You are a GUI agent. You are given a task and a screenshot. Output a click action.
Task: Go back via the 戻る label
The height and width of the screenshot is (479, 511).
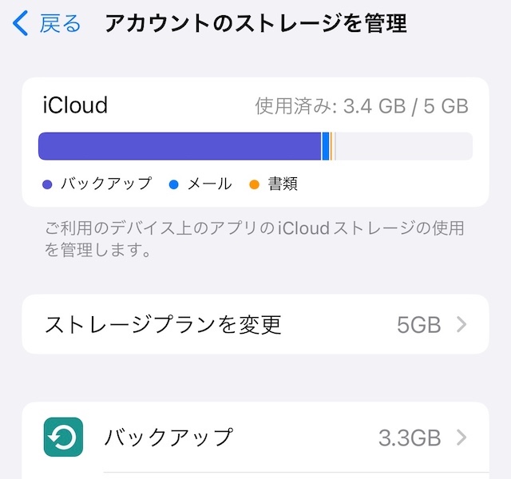click(x=61, y=24)
